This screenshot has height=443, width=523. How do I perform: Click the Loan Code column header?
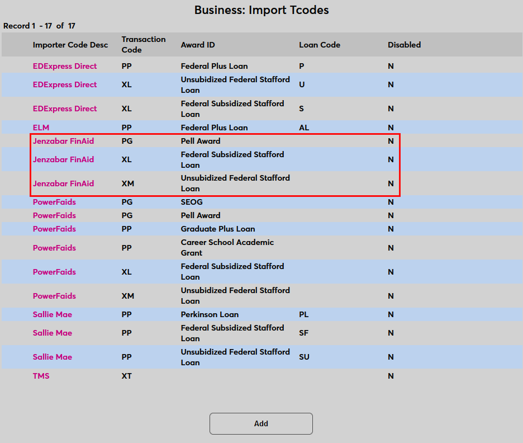point(320,45)
